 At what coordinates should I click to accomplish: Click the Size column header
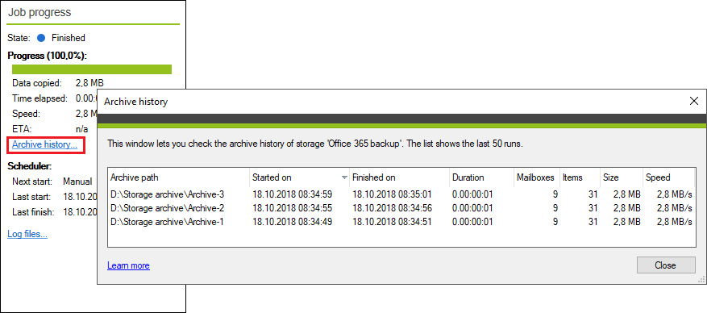622,177
